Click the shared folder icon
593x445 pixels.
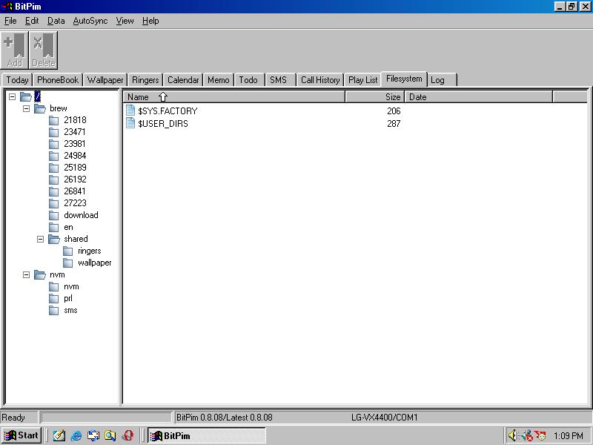(x=54, y=239)
